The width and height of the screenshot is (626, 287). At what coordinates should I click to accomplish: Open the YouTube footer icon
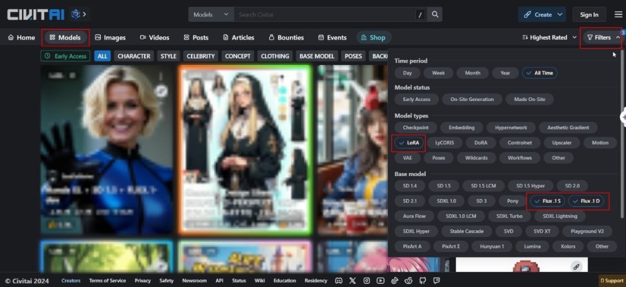tap(381, 281)
